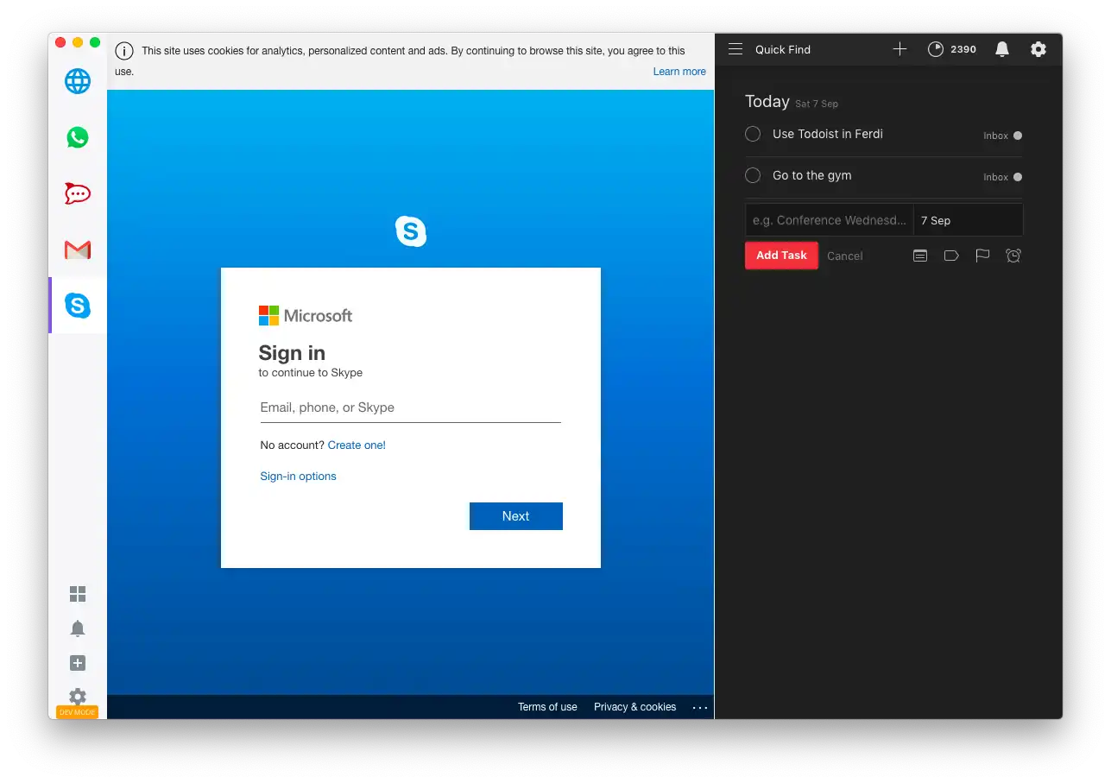Open Sign-in options

[x=298, y=477]
